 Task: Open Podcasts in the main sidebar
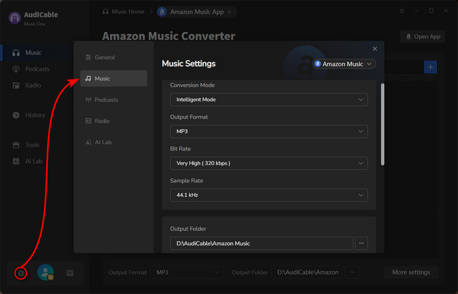pos(31,69)
